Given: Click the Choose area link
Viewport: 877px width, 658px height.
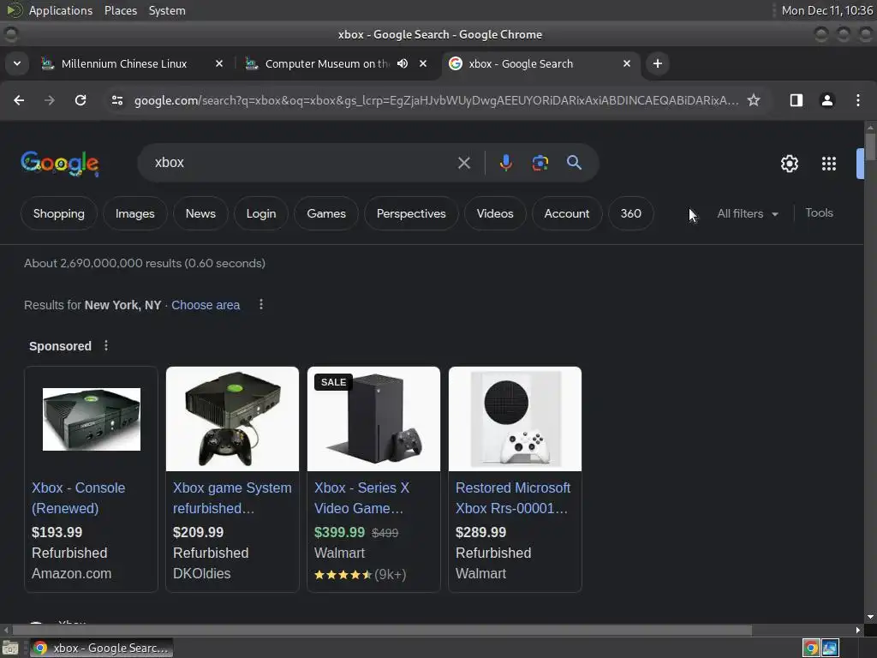Looking at the screenshot, I should (206, 305).
